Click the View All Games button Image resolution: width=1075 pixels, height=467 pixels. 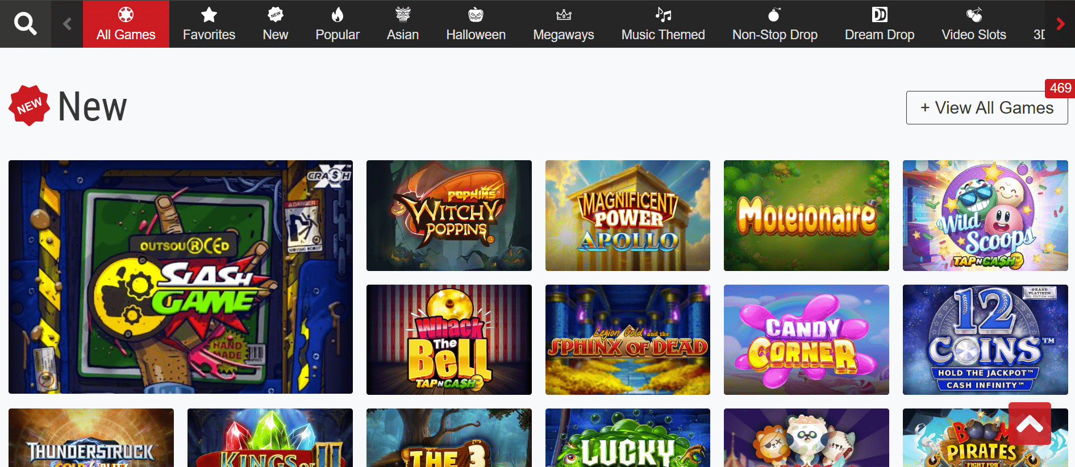tap(986, 107)
